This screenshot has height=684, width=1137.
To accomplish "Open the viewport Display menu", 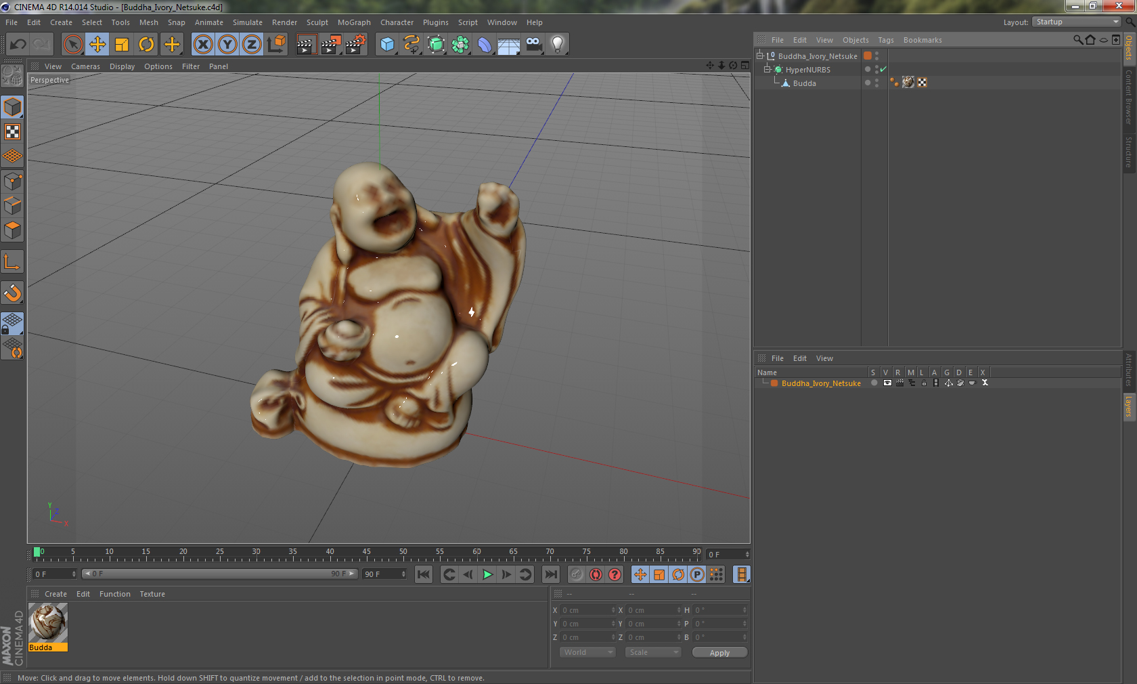I will coord(122,66).
